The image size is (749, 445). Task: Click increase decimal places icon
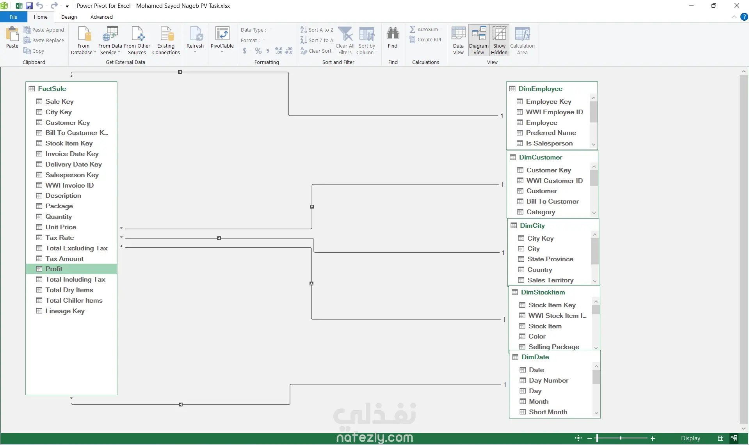pos(279,51)
